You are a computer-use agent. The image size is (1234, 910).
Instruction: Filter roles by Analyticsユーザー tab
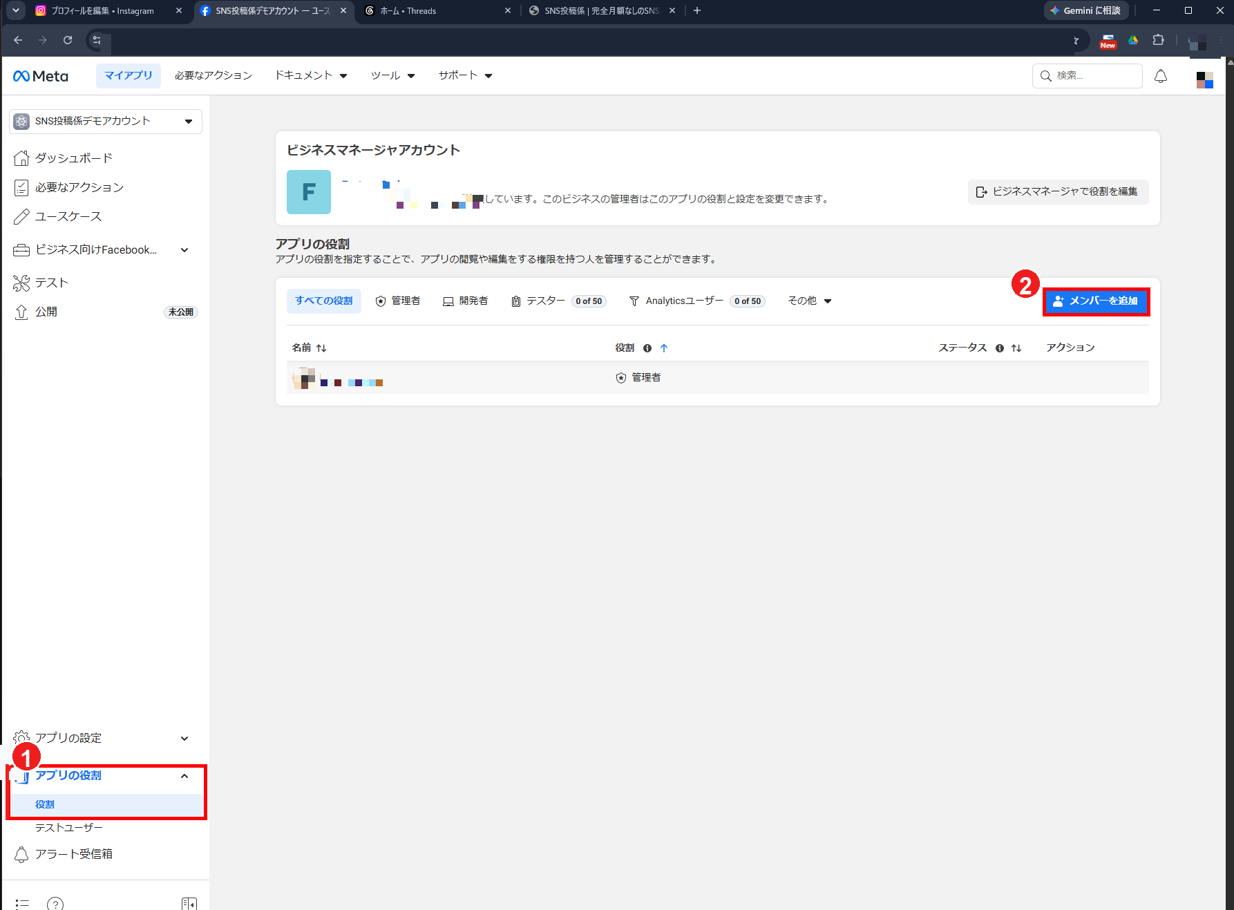[697, 301]
